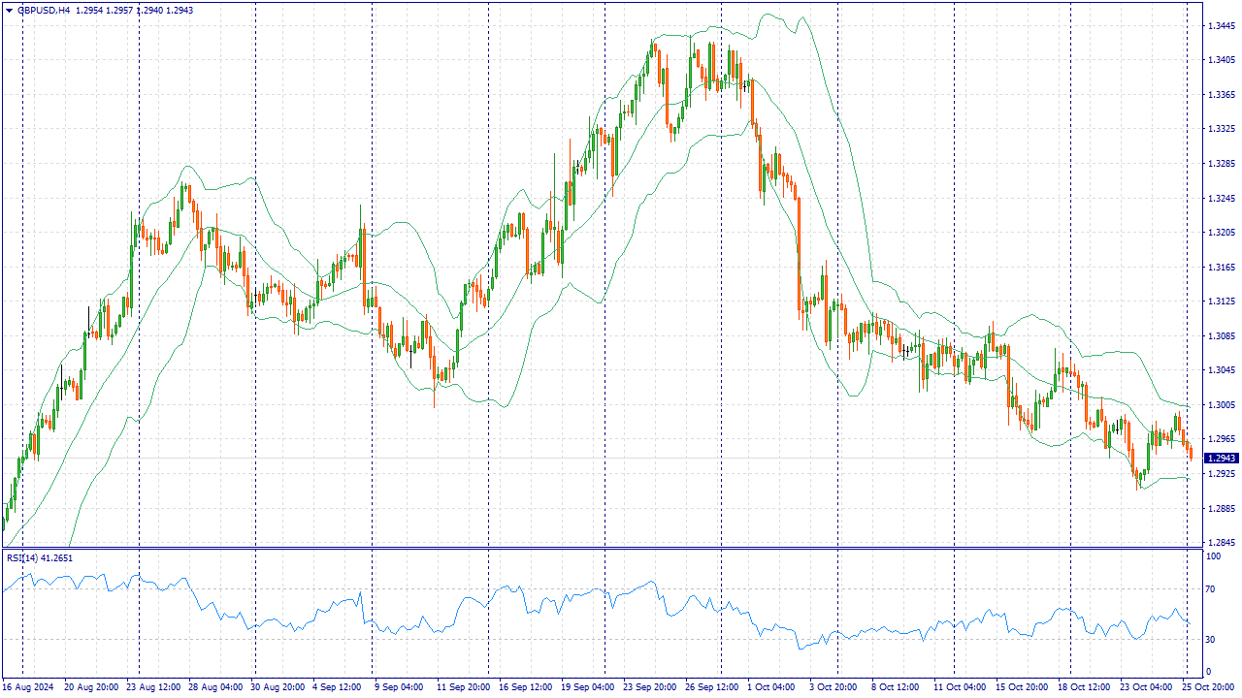Select the 18 Oct 12:00 time label
Viewport: 1242px width, 698px height.
pos(1085,687)
